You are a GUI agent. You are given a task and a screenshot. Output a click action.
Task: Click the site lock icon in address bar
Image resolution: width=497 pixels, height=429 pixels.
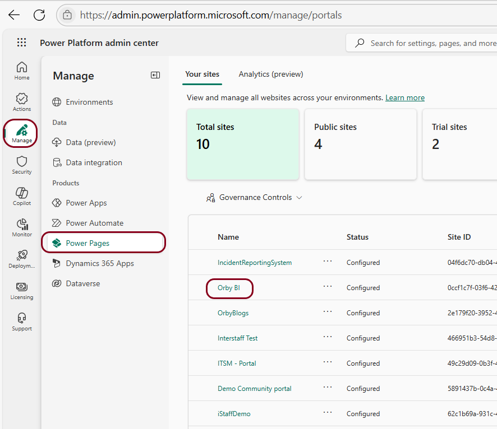pos(67,15)
